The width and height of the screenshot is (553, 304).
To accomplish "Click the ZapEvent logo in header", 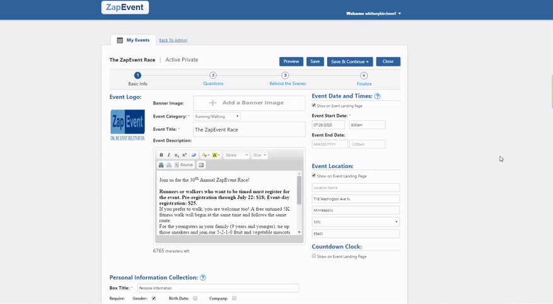I will coord(125,8).
